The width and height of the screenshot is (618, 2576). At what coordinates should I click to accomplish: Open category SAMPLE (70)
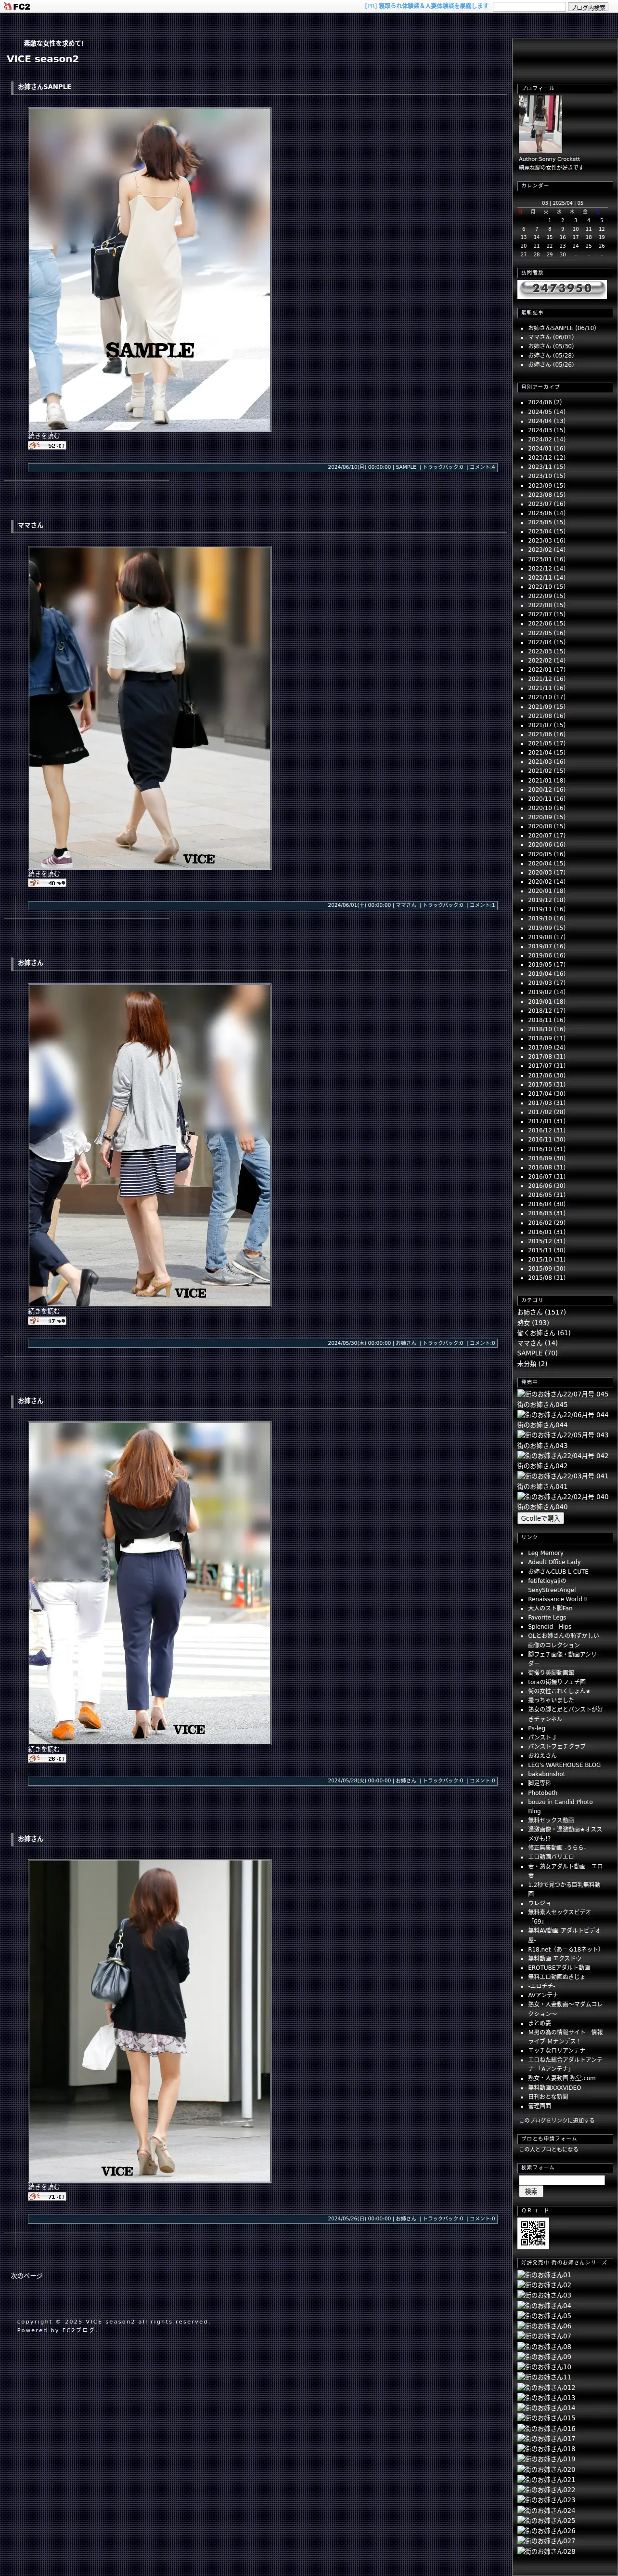click(537, 1353)
